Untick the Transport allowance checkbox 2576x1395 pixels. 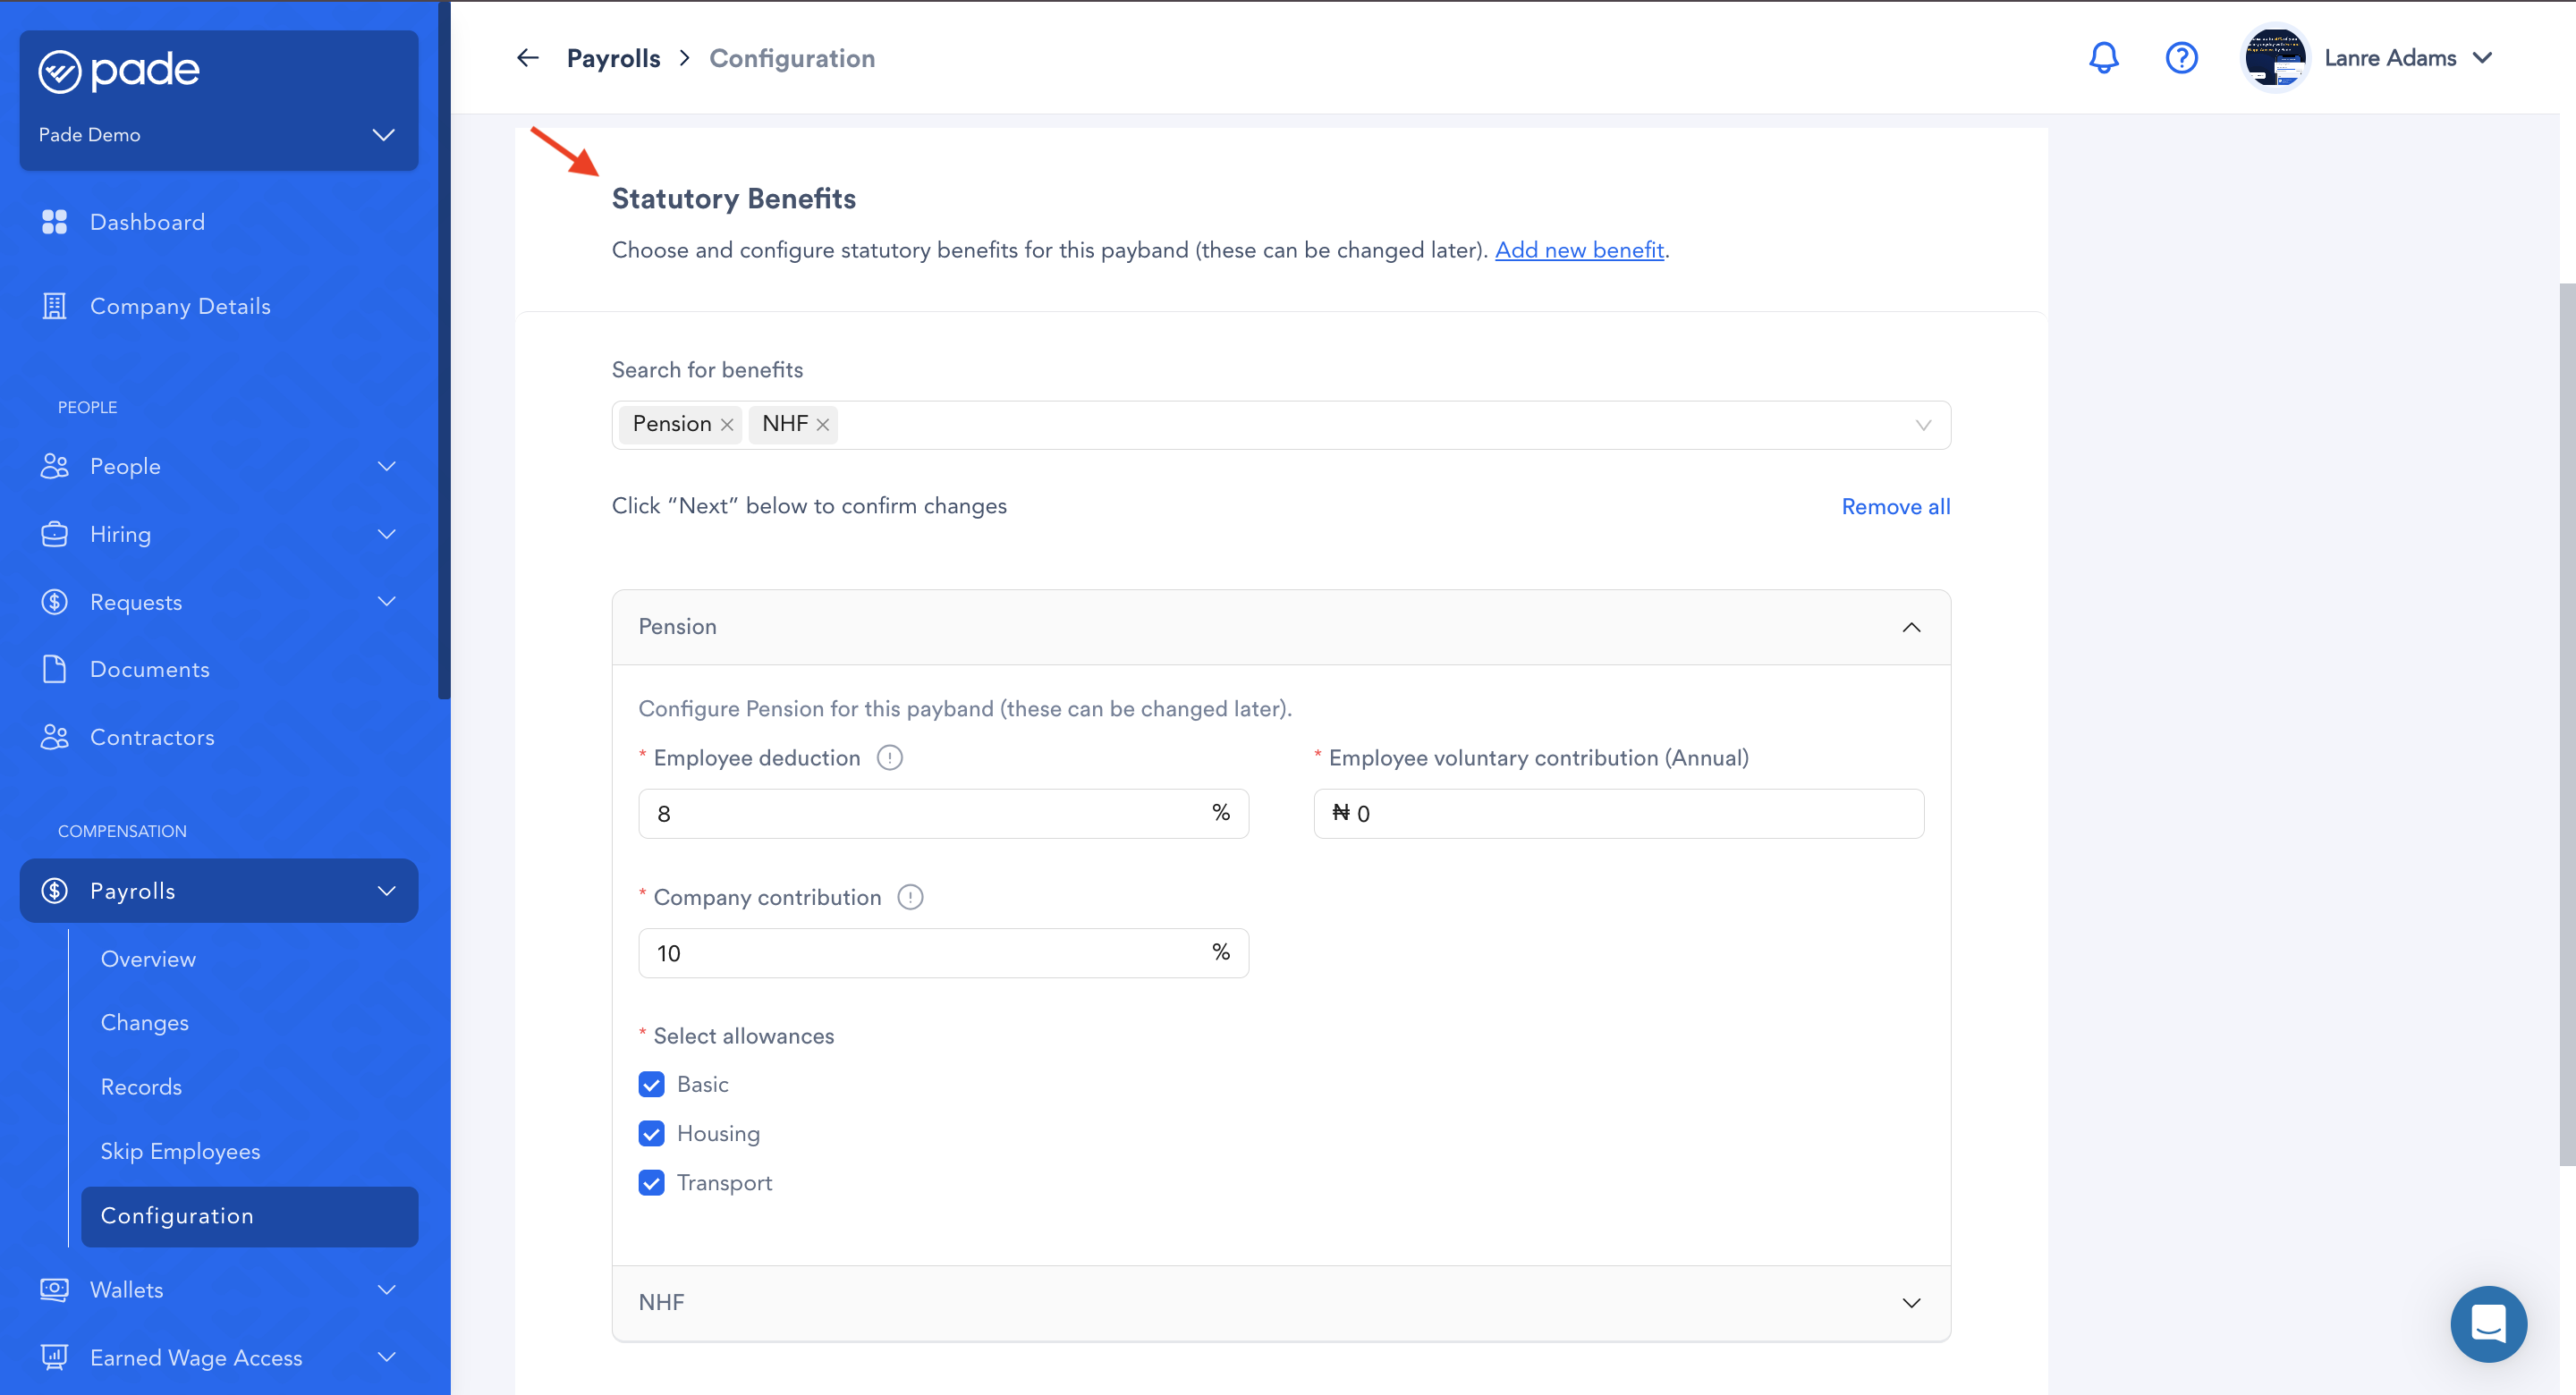[x=651, y=1183]
